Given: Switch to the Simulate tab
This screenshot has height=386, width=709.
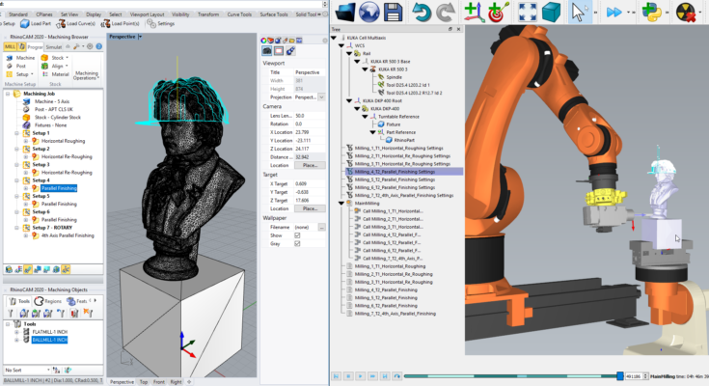Looking at the screenshot, I should (53, 46).
